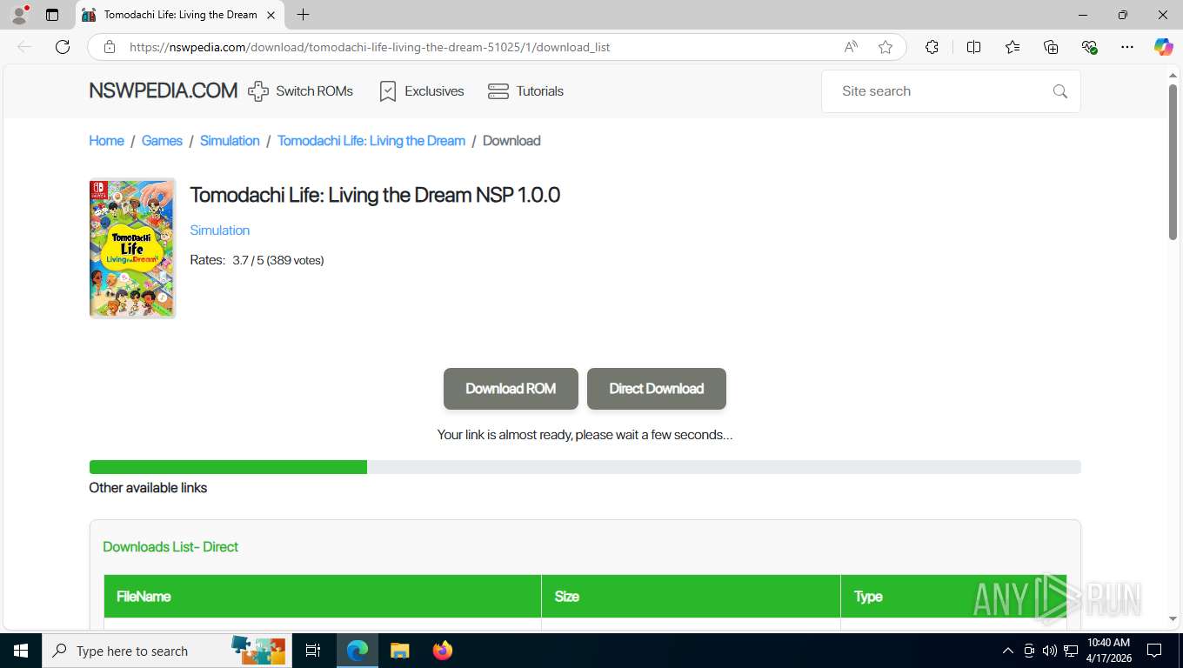This screenshot has width=1183, height=668.
Task: Go to Games breadcrumb
Action: point(162,141)
